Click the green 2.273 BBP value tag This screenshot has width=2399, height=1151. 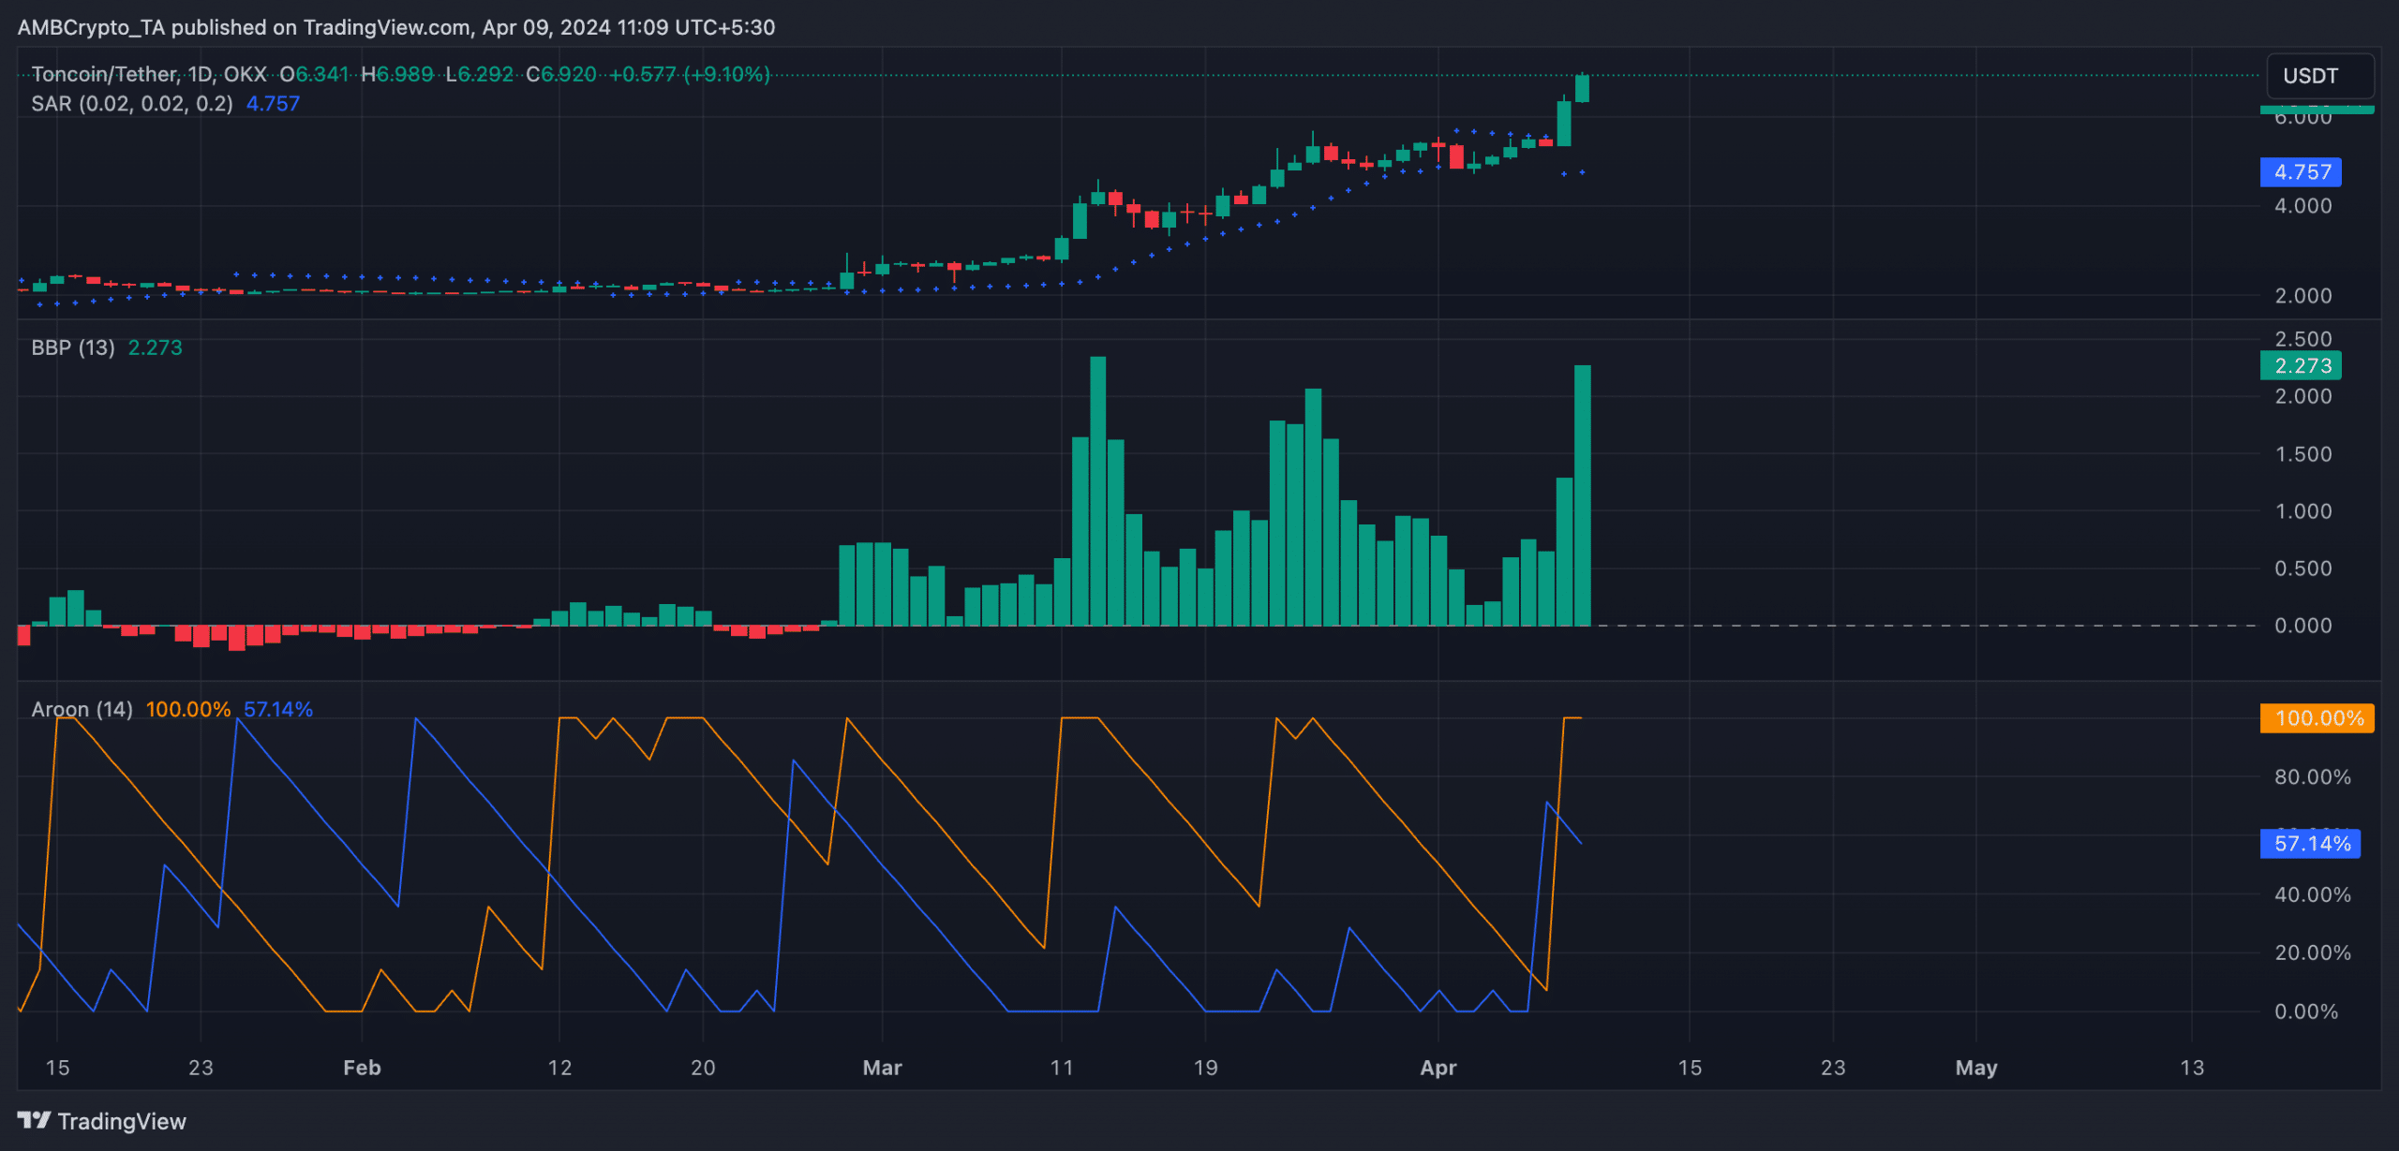2301,365
